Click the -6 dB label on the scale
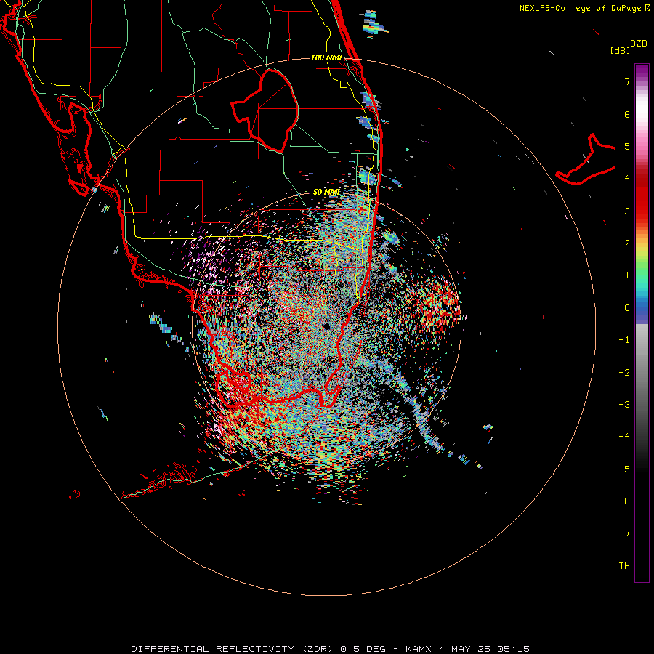Screen dimensions: 654x654 click(x=624, y=501)
